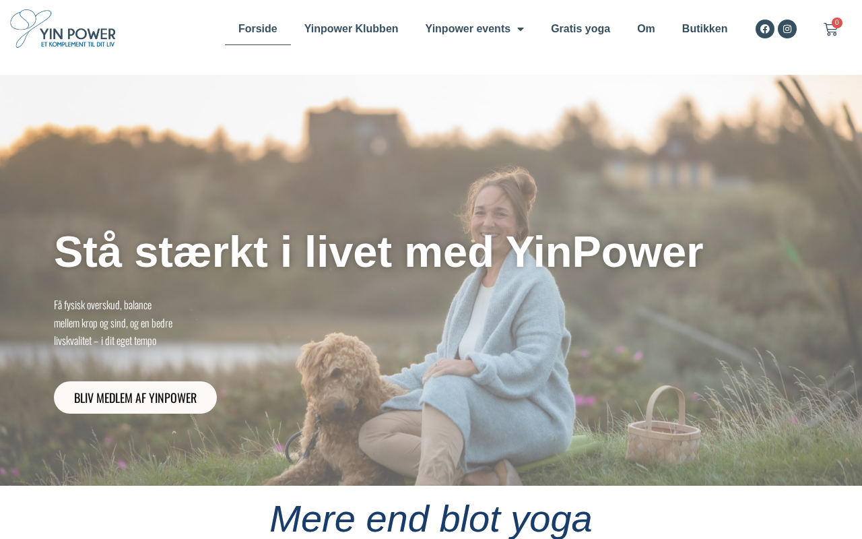This screenshot has height=539, width=862.
Task: Click the Stå stærkt i livet heading
Action: pos(378,252)
